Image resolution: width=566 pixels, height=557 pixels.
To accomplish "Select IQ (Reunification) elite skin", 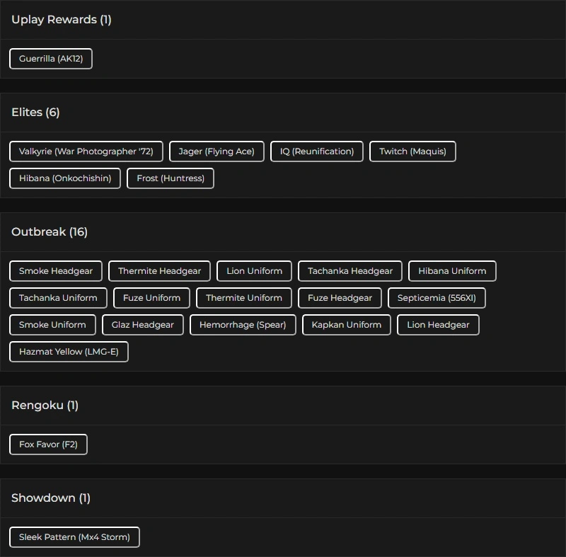I will tap(317, 151).
